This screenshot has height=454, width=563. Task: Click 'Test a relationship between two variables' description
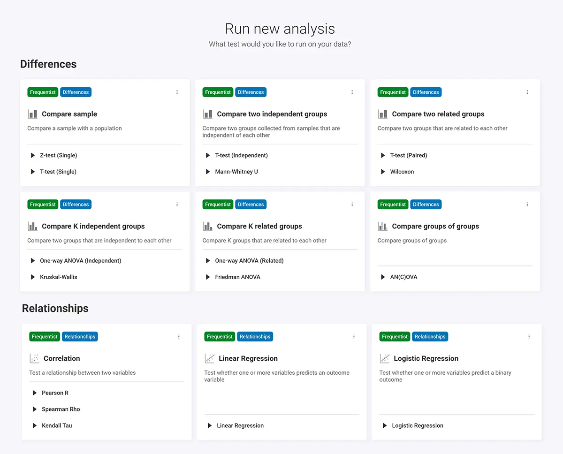coord(83,373)
